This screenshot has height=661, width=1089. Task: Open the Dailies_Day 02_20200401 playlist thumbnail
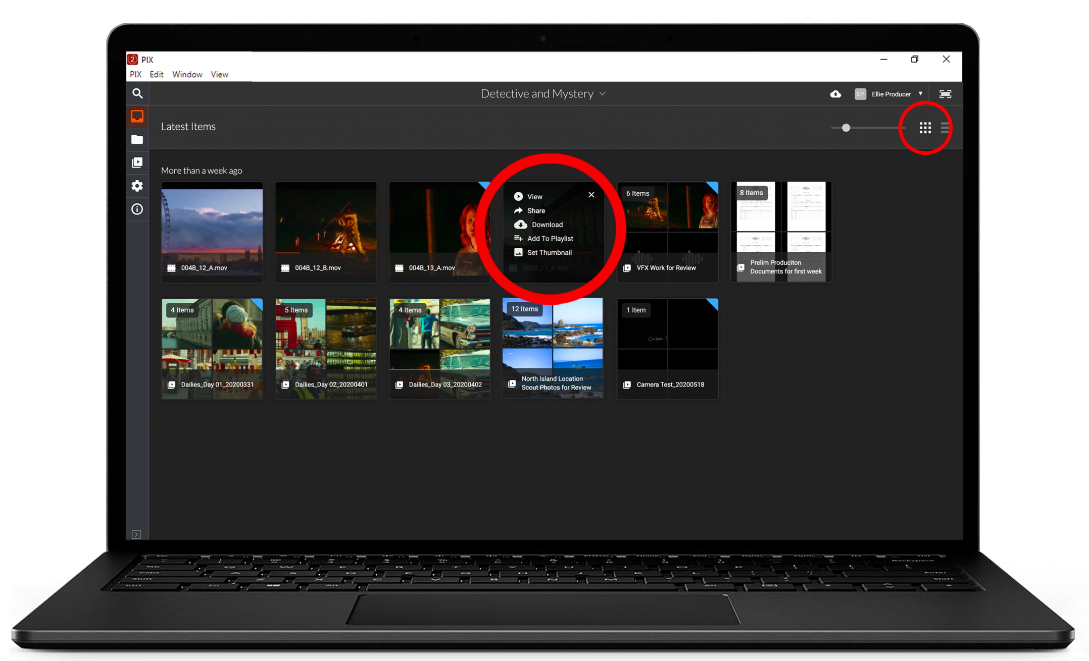[326, 348]
